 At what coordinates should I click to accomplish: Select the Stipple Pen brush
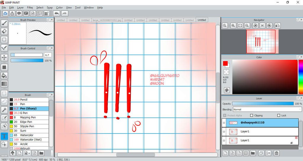click(x=29, y=126)
